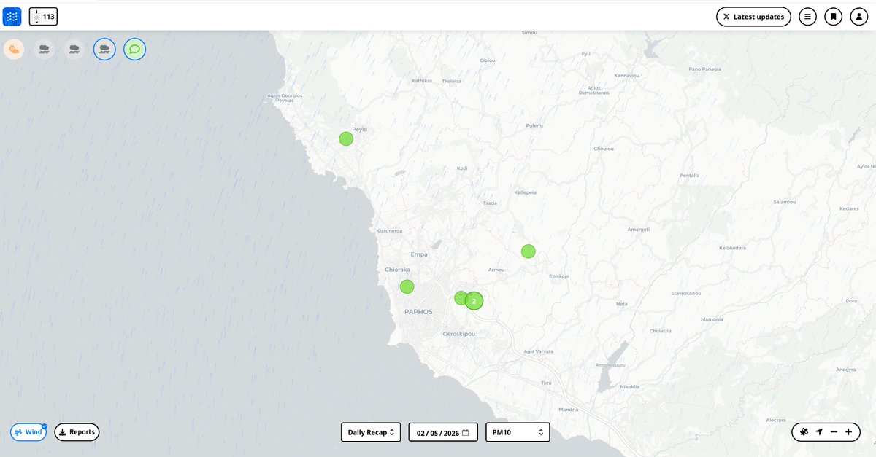
Task: Select the orange partly sunny weather icon
Action: 14,50
